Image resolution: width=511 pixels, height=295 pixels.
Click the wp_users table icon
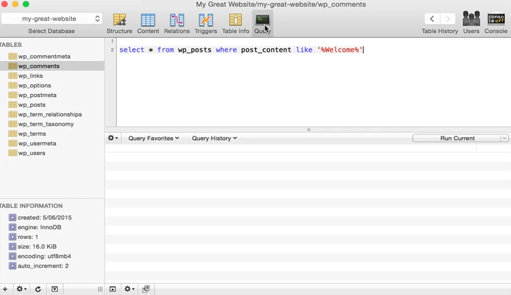[x=13, y=153]
